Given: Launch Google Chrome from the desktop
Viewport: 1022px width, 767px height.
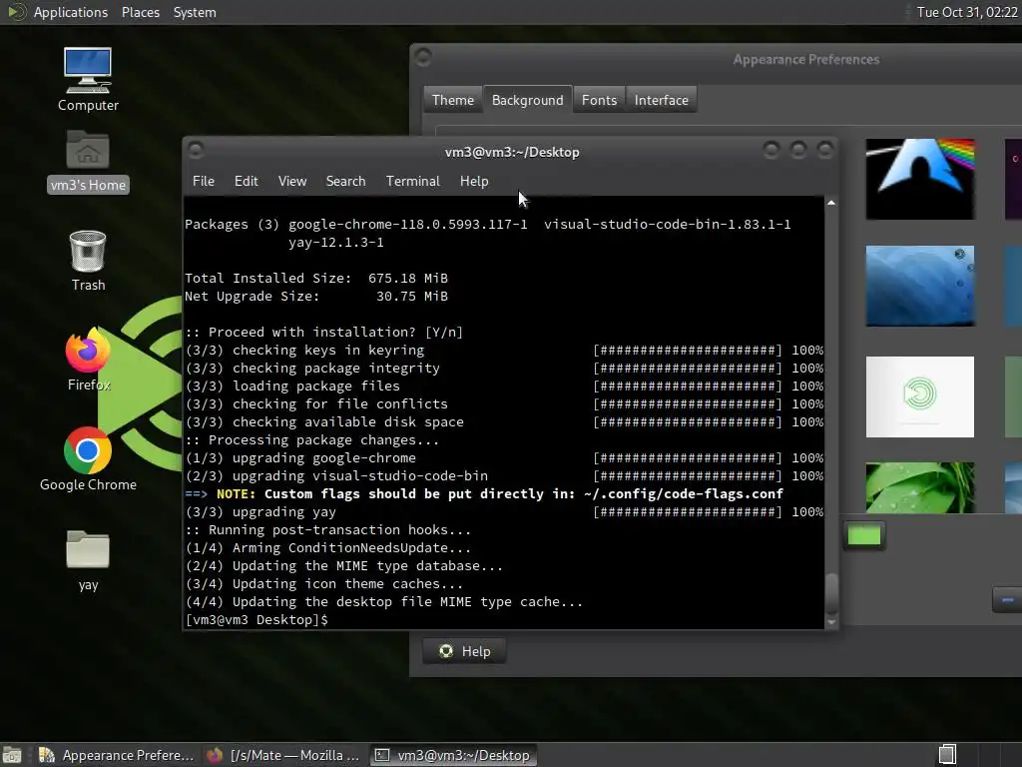Looking at the screenshot, I should (88, 459).
